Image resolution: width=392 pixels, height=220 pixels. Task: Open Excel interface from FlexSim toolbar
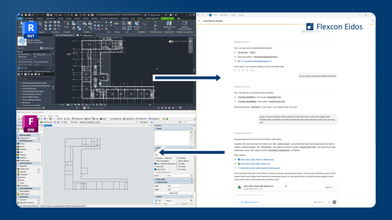click(88, 119)
